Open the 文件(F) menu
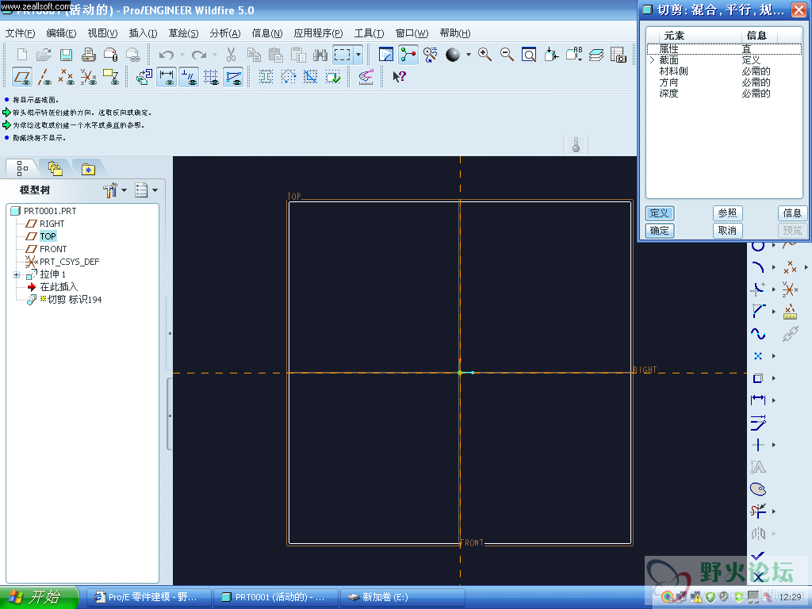 point(20,33)
